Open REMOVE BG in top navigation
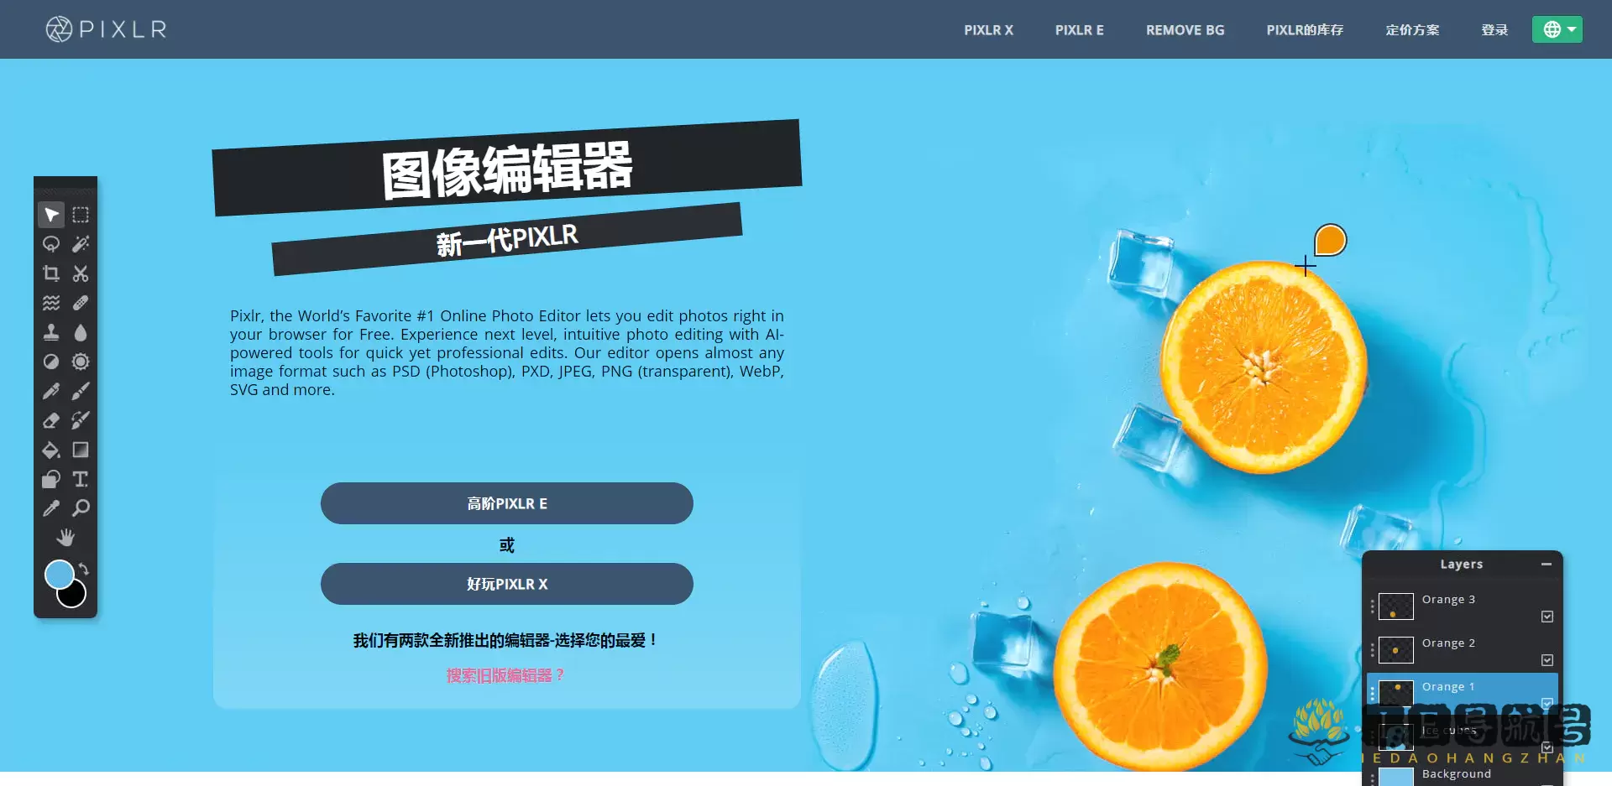 pos(1185,30)
